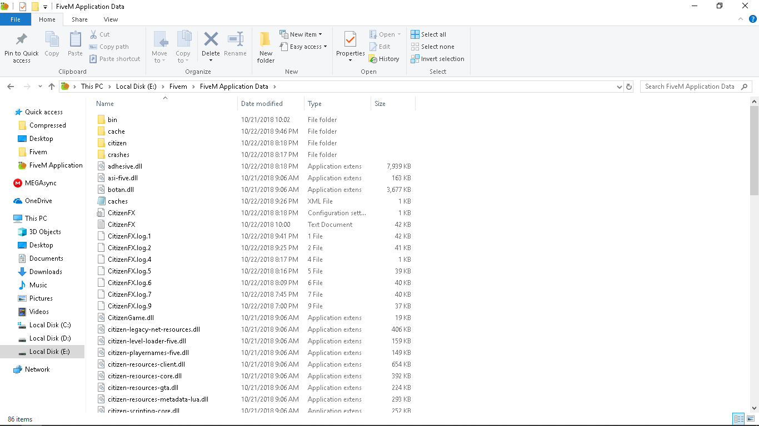Expand the address bar history dropdown
The image size is (759, 426).
click(x=620, y=87)
